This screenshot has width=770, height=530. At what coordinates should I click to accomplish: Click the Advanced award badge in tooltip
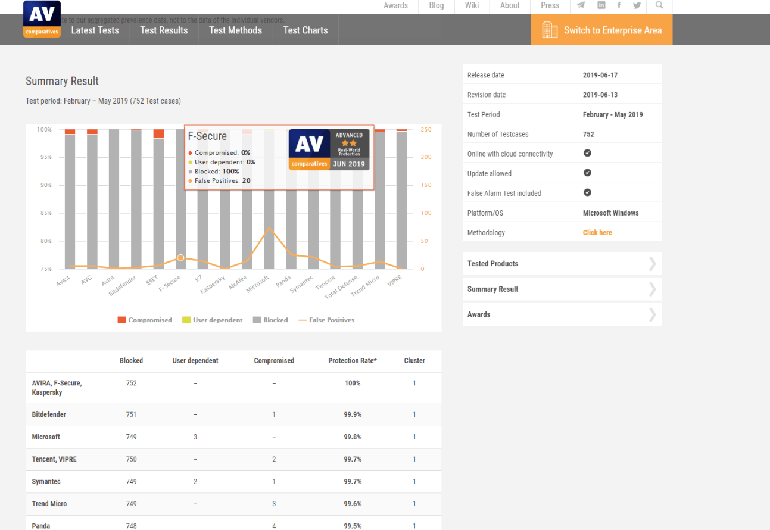[x=329, y=149]
